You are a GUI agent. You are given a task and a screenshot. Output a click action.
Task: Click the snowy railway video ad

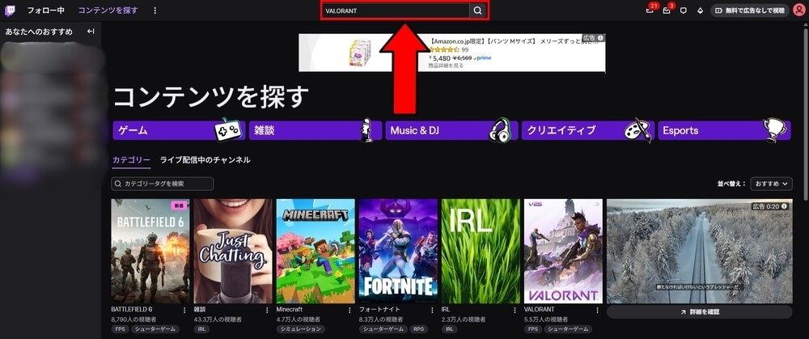tap(699, 251)
